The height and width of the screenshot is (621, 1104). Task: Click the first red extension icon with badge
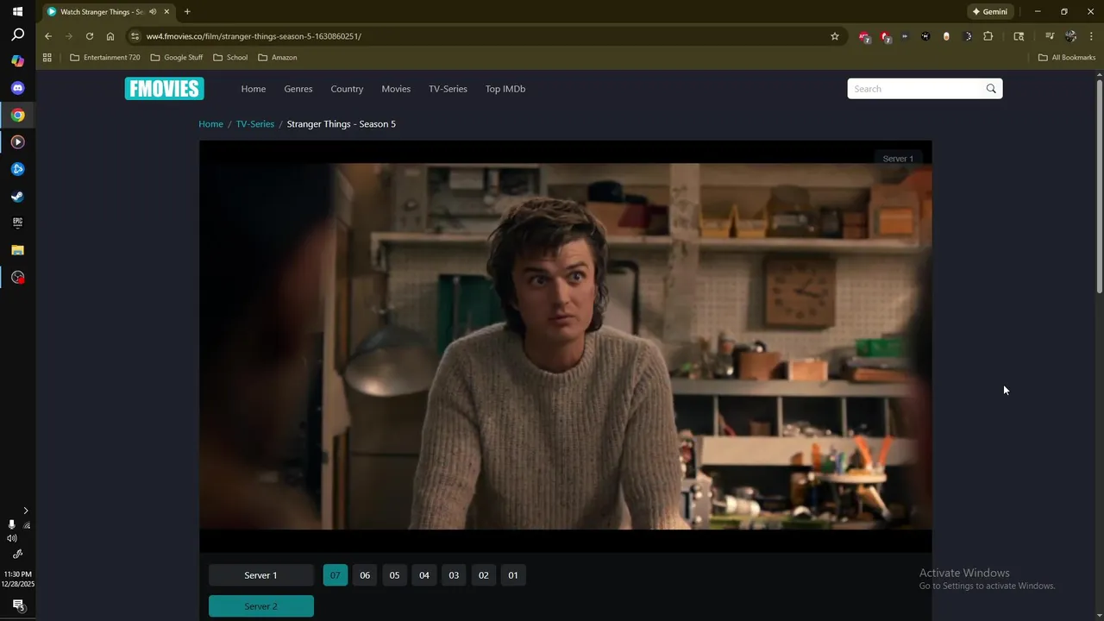coord(864,36)
